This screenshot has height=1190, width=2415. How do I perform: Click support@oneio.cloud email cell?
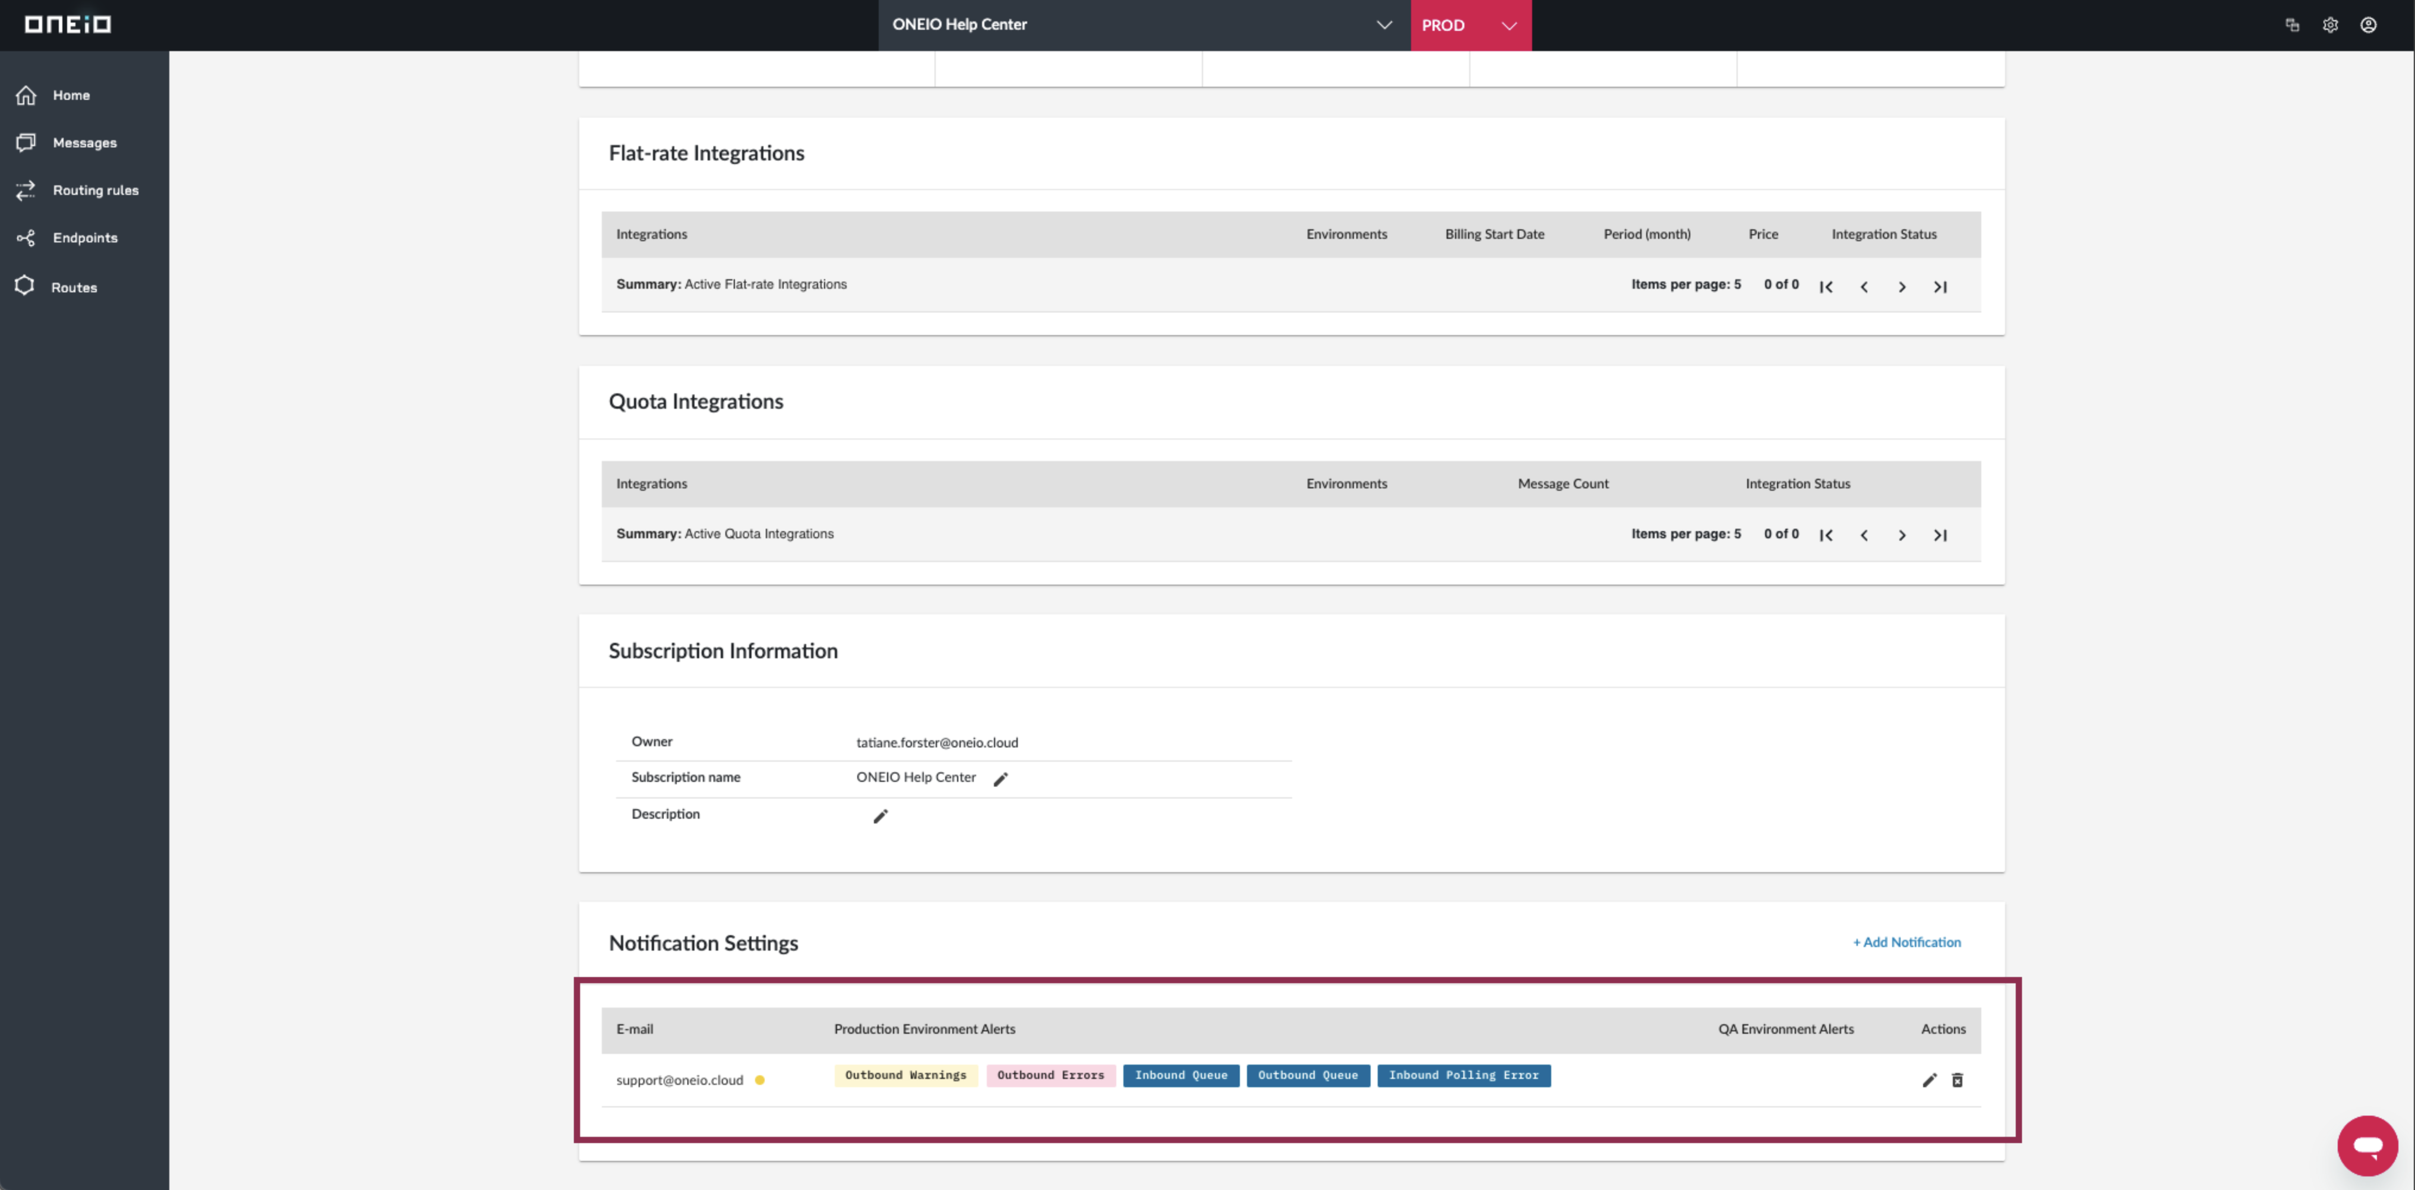(x=680, y=1080)
